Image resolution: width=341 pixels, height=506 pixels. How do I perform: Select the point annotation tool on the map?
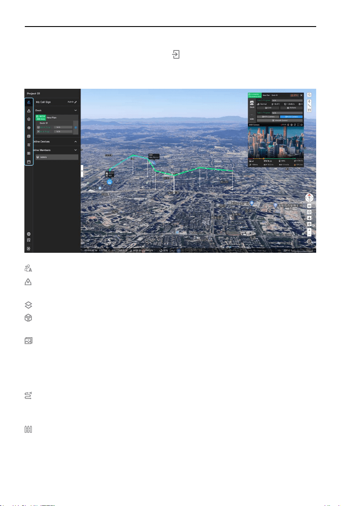pyautogui.click(x=309, y=101)
